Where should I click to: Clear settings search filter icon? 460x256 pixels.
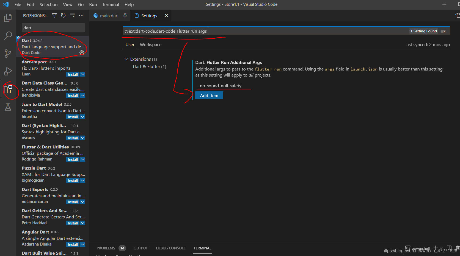[443, 31]
